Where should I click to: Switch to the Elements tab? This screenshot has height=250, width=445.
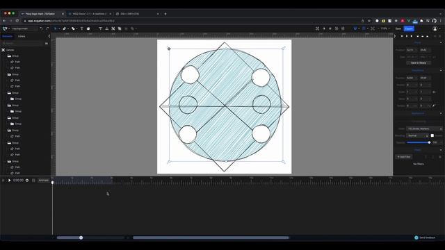(8, 36)
